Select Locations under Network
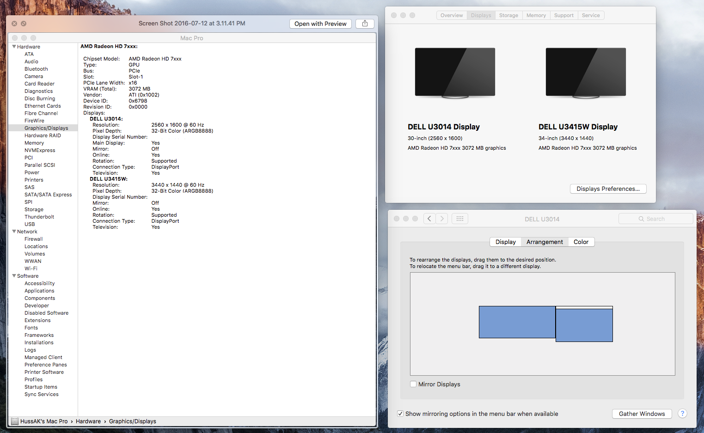704x433 pixels. [36, 246]
